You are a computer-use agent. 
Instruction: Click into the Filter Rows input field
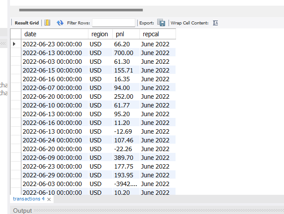click(113, 23)
